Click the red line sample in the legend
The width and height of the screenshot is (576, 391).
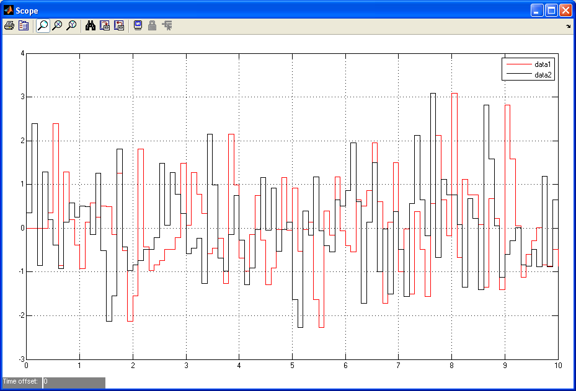519,64
